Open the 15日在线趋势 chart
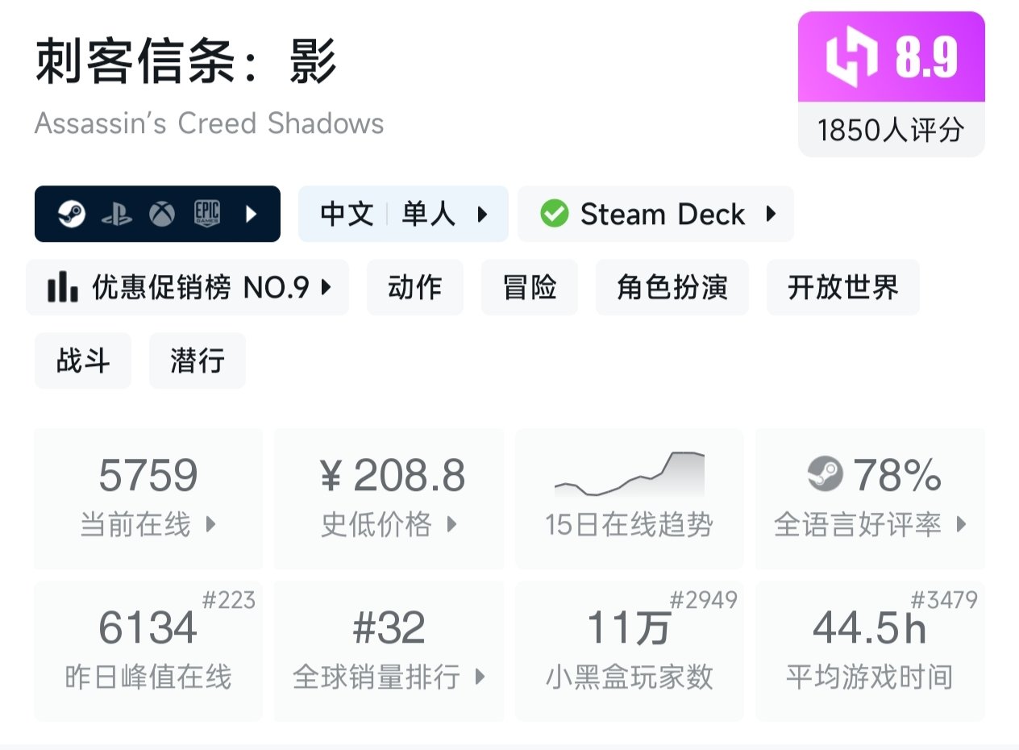 tap(629, 498)
